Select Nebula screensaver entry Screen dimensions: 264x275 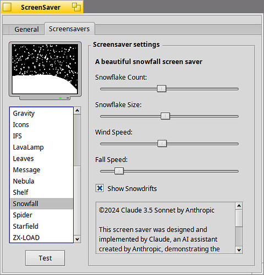click(42, 181)
